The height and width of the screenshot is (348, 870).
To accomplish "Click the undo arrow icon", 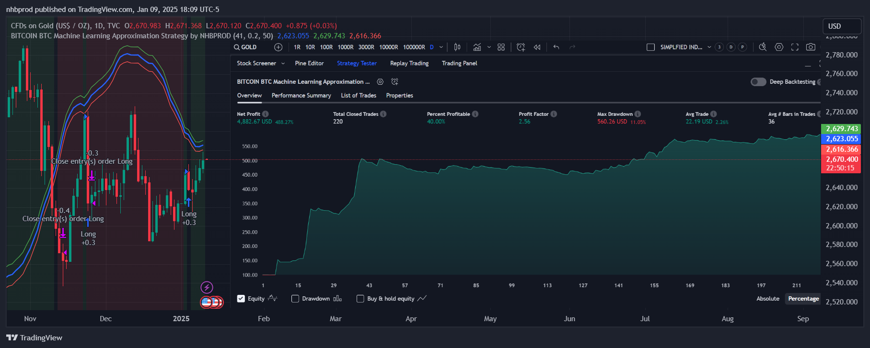I will (x=556, y=47).
